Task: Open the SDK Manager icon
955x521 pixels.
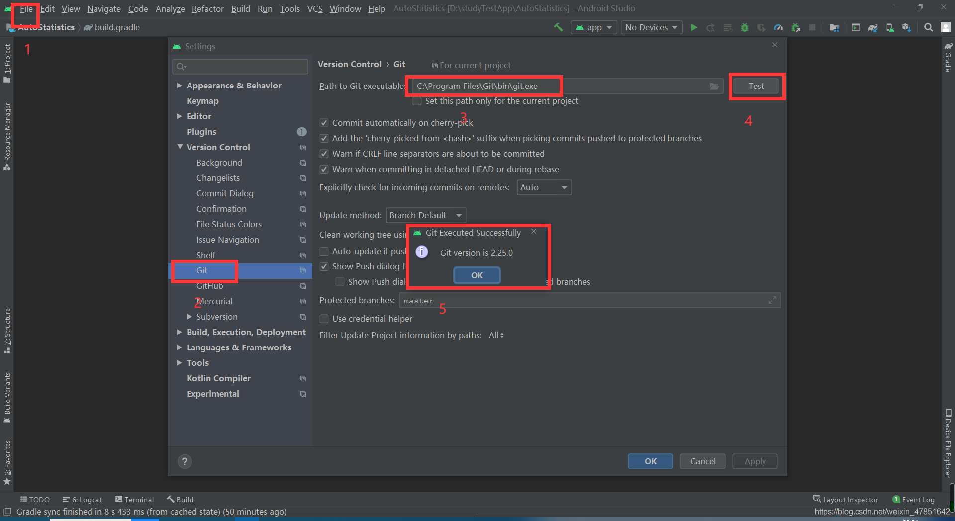Action: (907, 27)
